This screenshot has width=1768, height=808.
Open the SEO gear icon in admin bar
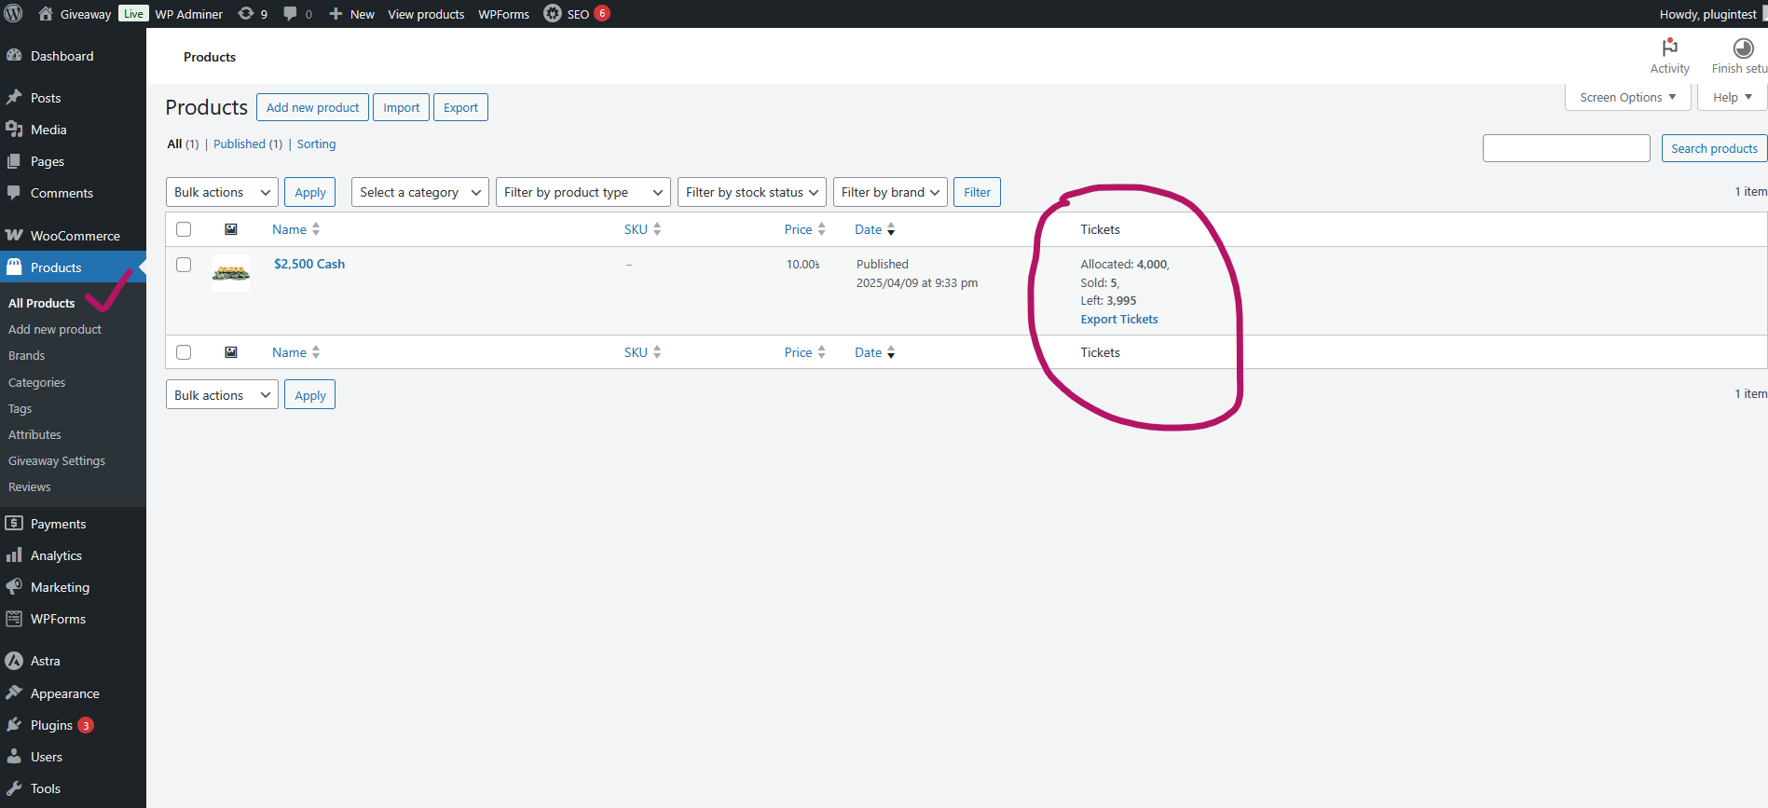pos(553,14)
